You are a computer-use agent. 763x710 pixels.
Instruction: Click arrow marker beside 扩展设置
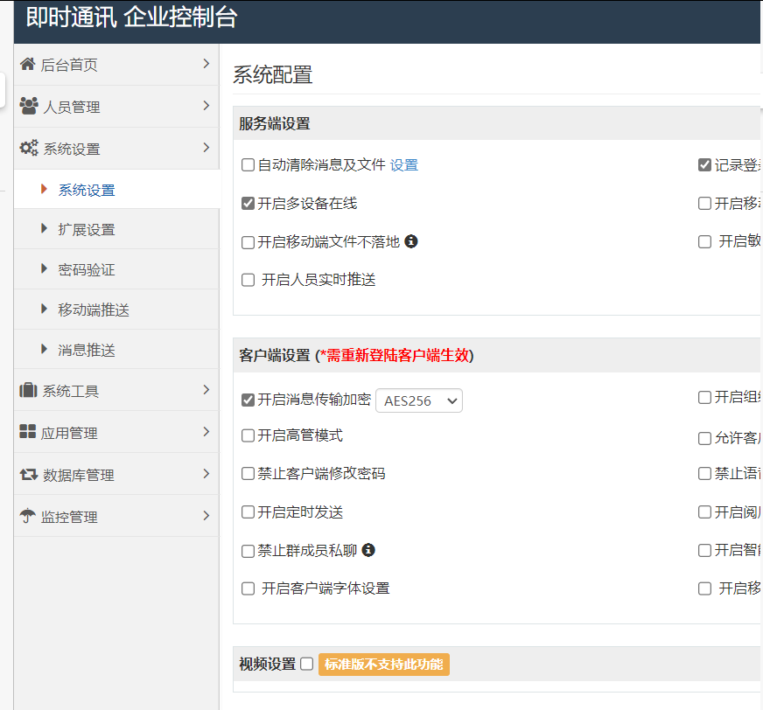coord(45,228)
